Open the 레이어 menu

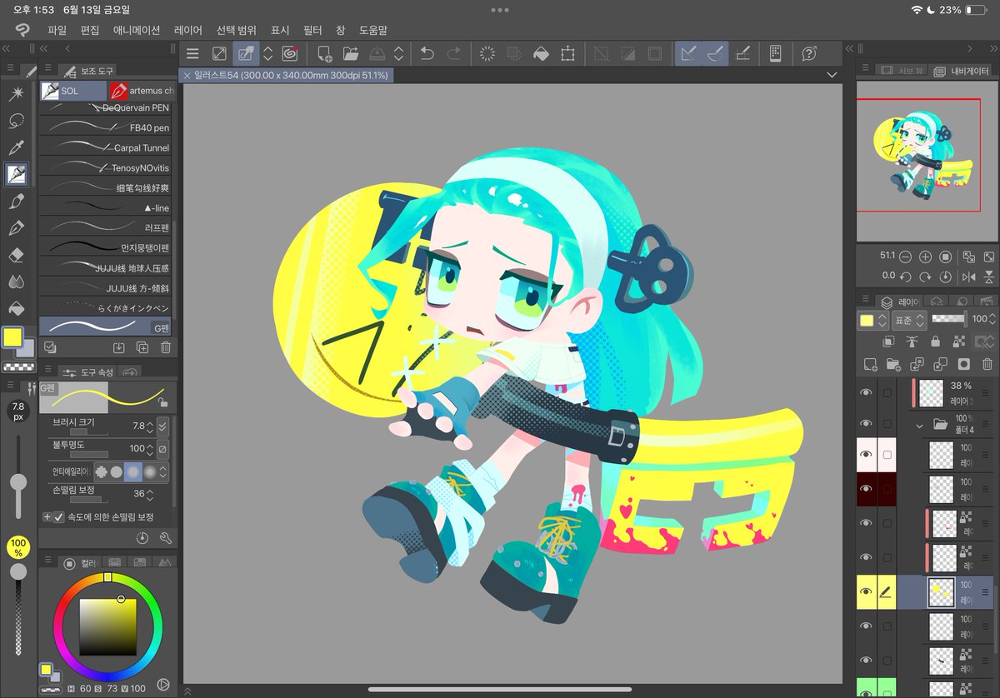click(188, 30)
